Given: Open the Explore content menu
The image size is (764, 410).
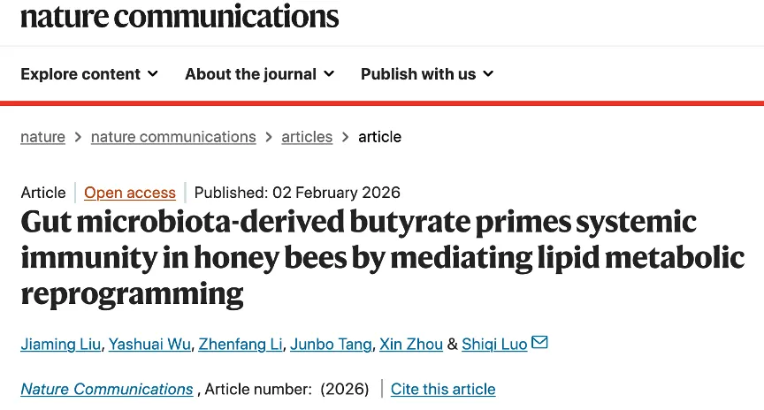Looking at the screenshot, I should (80, 74).
